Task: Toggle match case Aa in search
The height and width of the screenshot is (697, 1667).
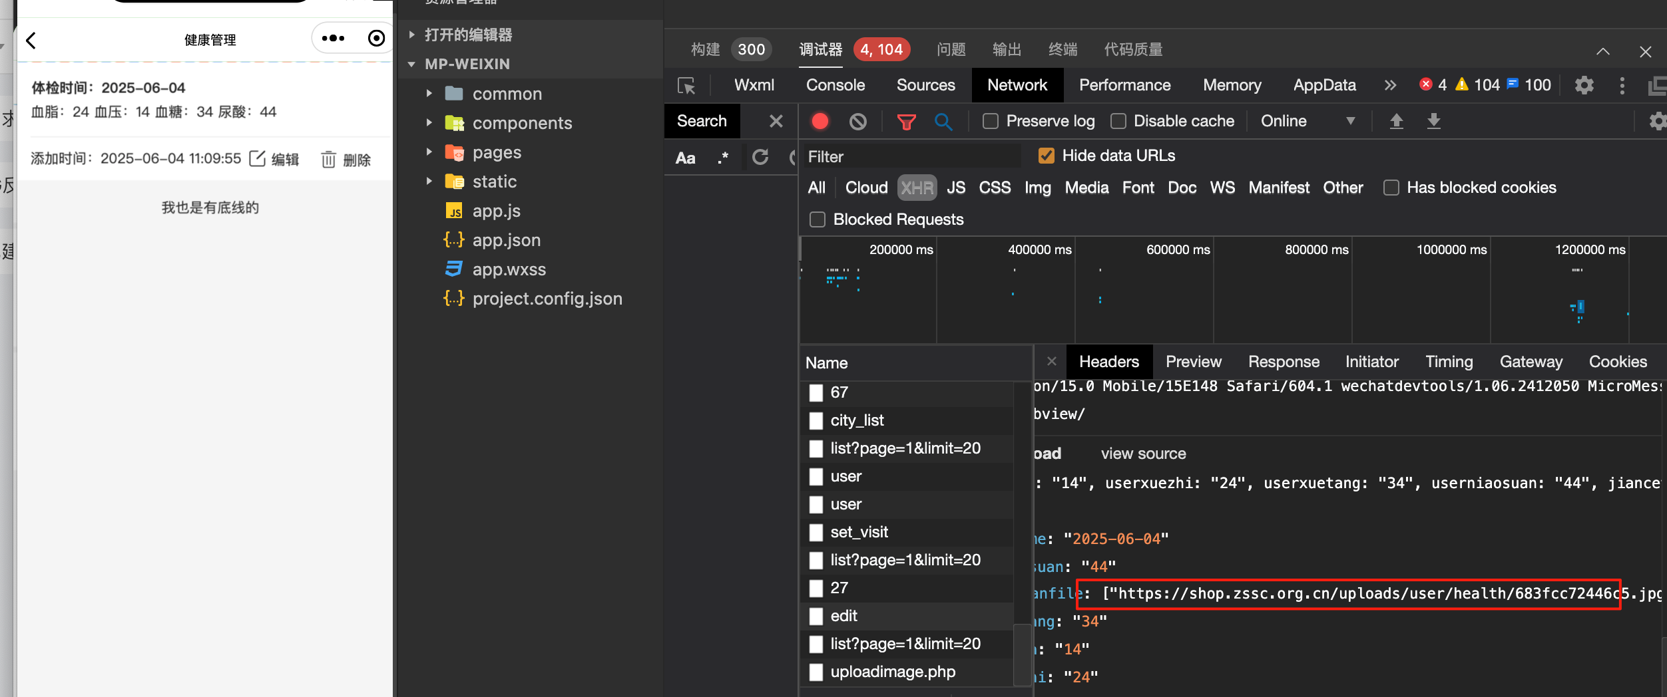Action: [x=686, y=158]
